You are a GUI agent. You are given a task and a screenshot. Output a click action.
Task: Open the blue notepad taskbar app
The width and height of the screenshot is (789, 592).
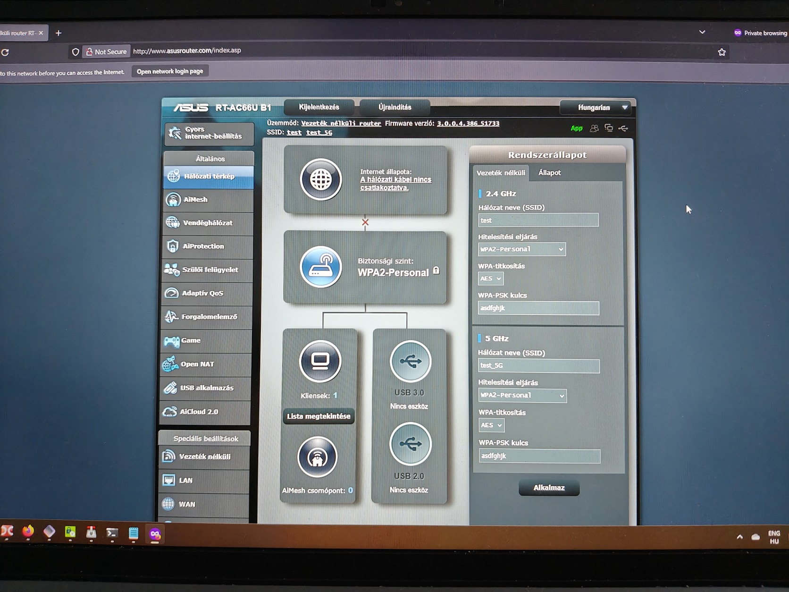[x=134, y=533]
